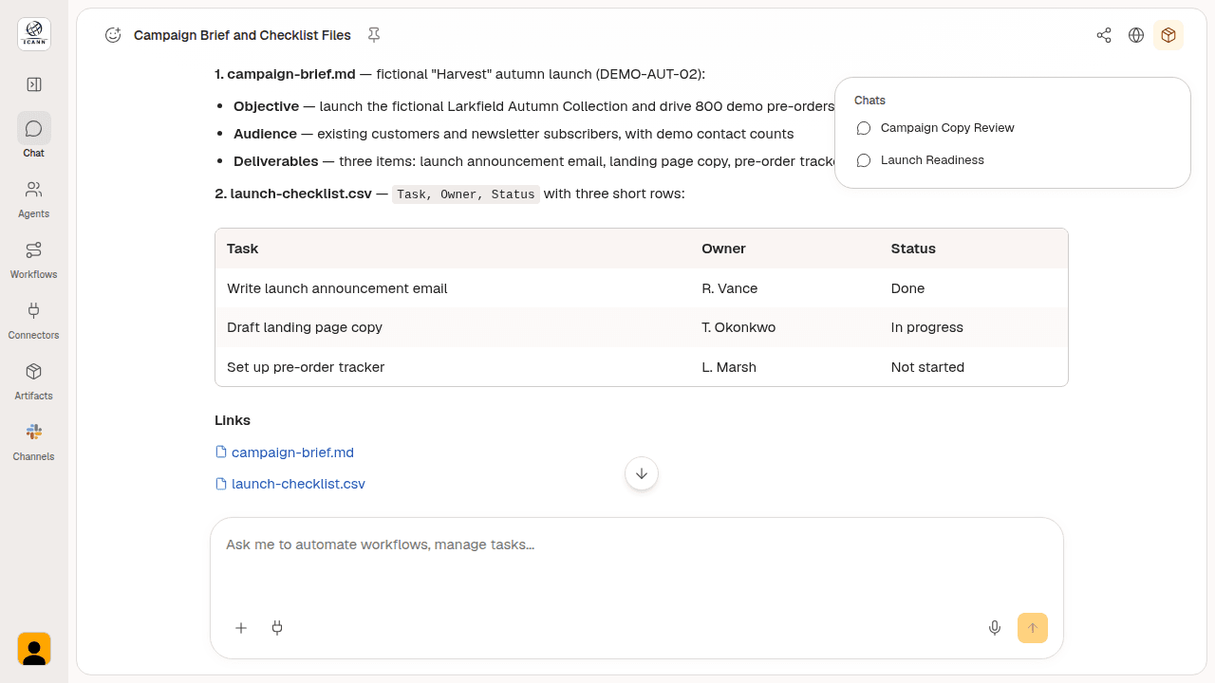The image size is (1215, 683).
Task: Open the Agents section
Action: tap(34, 196)
